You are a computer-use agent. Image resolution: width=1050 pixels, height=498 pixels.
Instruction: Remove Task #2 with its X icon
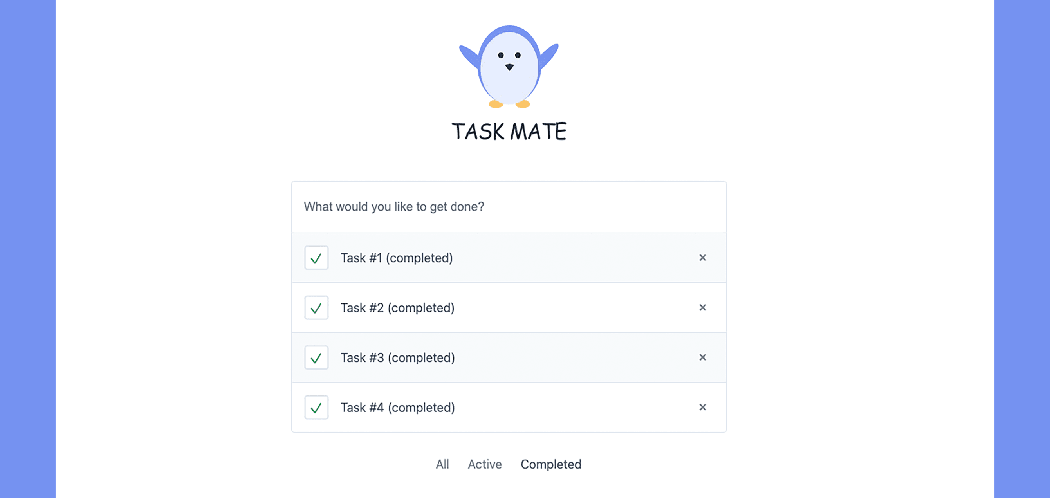[703, 308]
